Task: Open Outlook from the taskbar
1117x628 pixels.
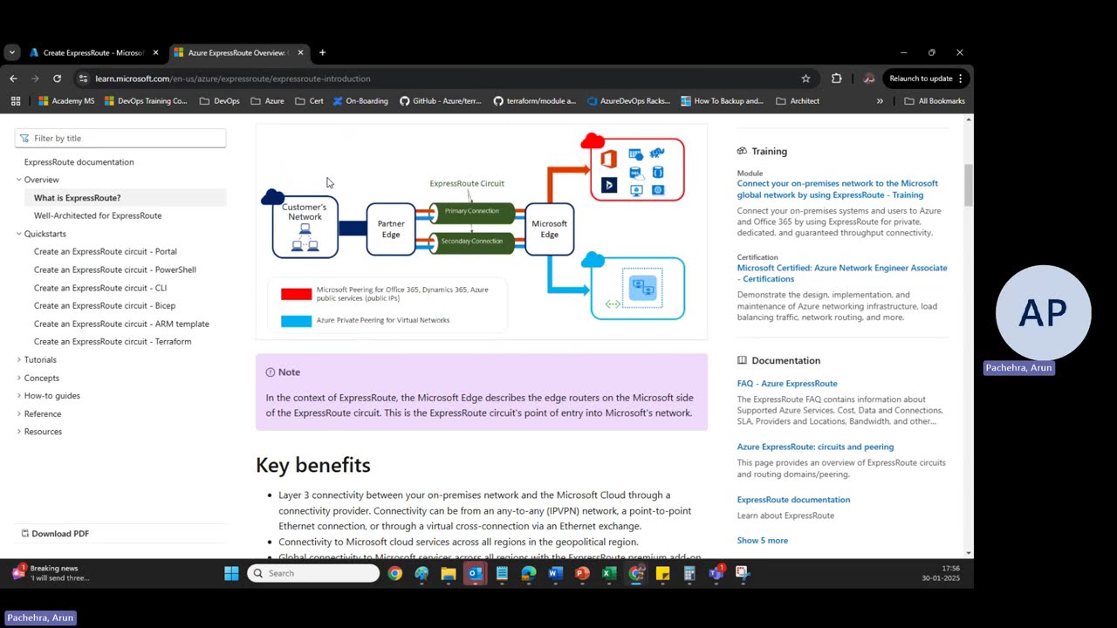Action: tap(475, 573)
